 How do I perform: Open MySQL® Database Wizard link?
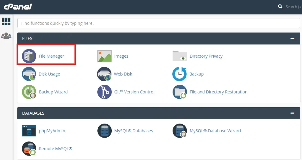point(215,131)
